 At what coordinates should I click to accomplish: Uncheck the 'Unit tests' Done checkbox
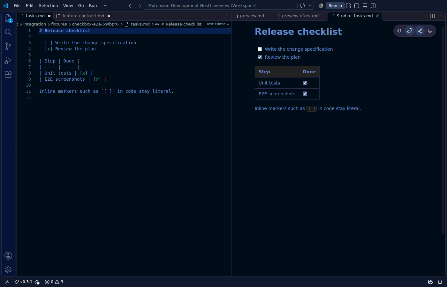coord(305,83)
